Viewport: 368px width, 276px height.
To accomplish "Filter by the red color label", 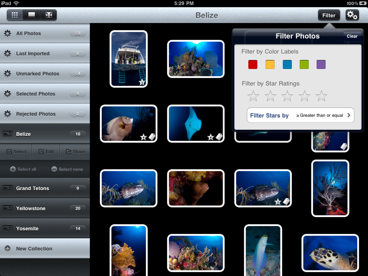I will [x=253, y=64].
